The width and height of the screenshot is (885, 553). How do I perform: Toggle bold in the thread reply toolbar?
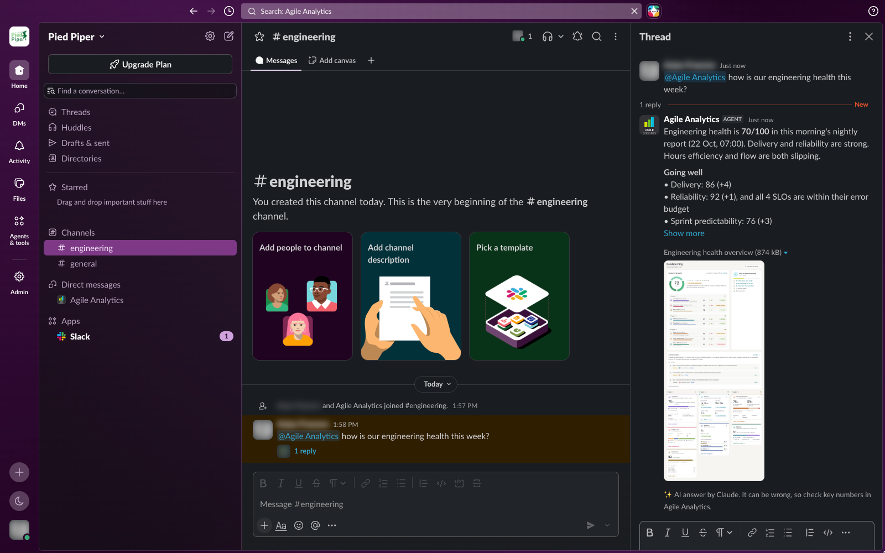pos(650,533)
